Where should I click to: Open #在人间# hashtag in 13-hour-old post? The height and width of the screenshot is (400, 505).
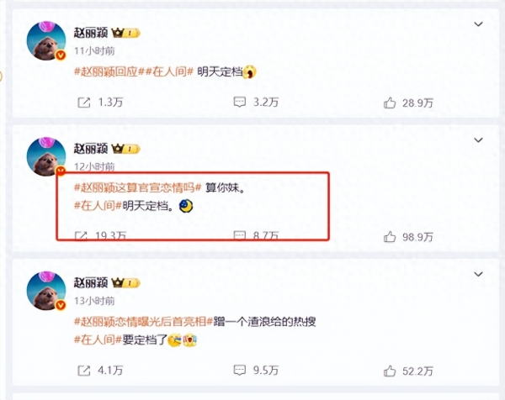point(98,339)
